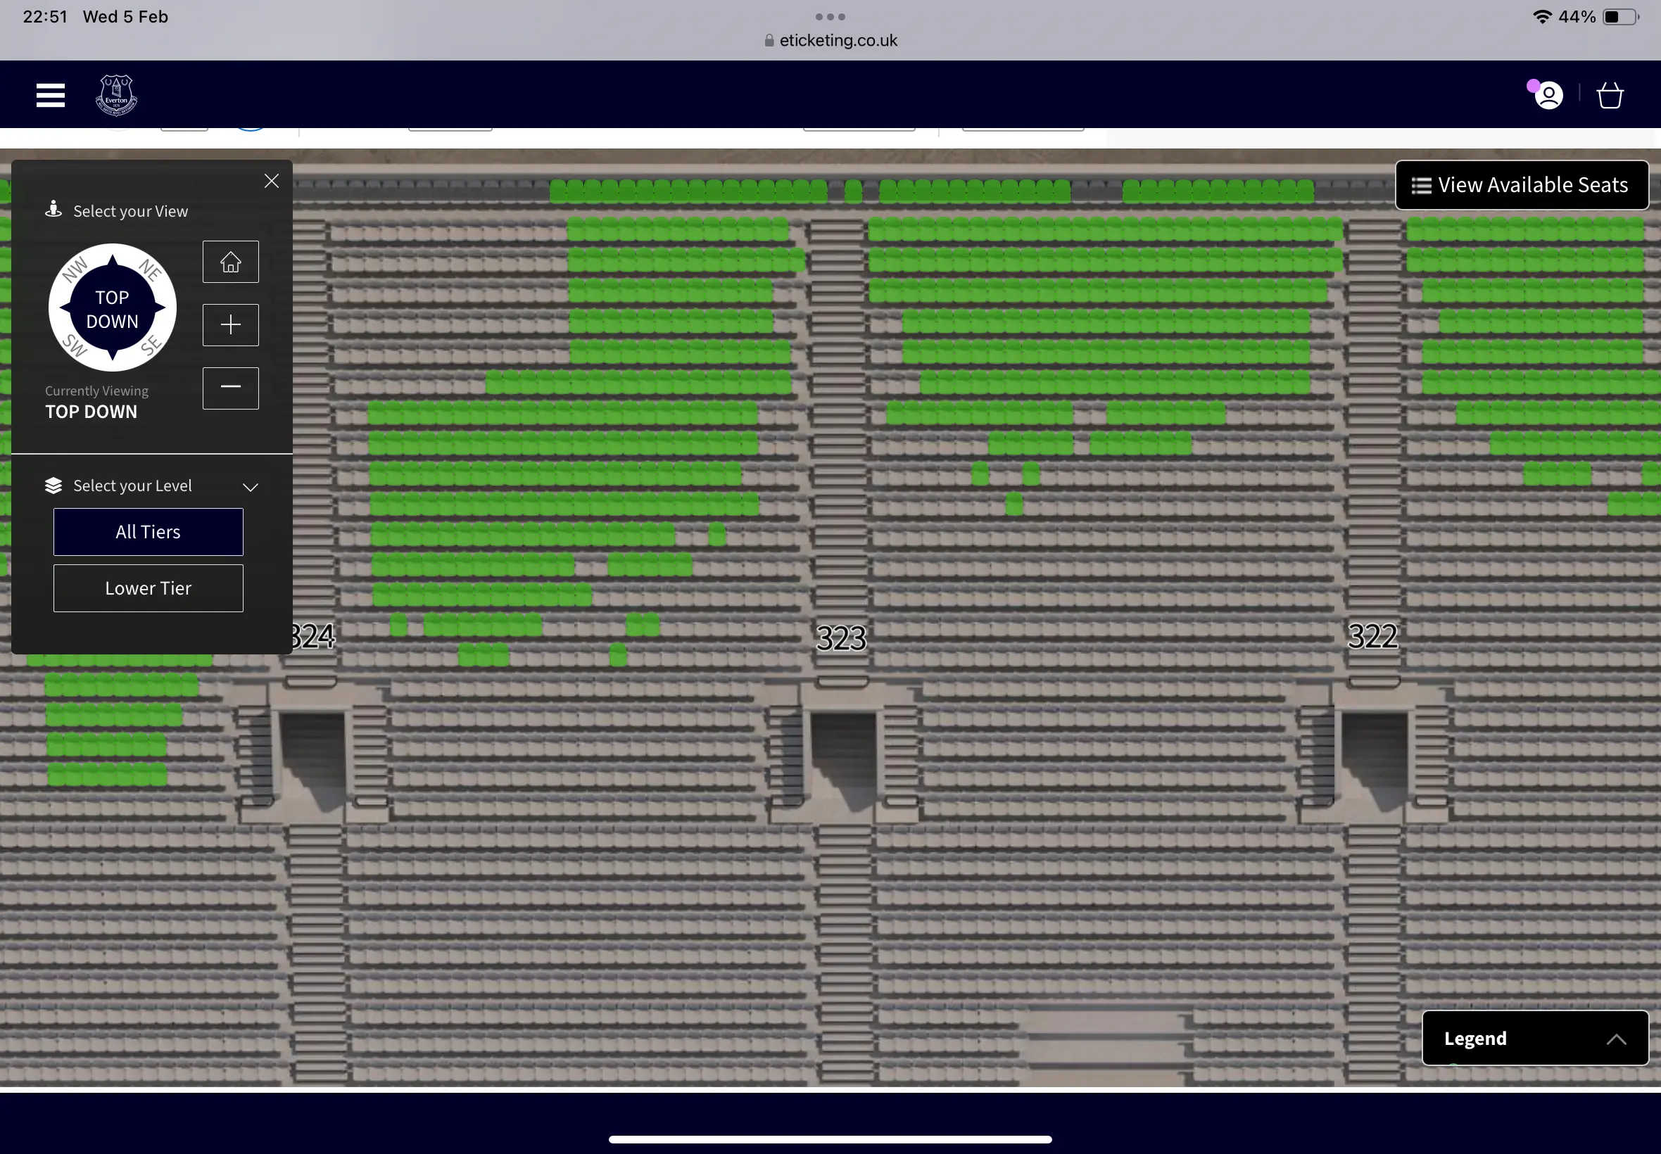The width and height of the screenshot is (1661, 1154).
Task: Select the Lower Tier level
Action: pos(149,588)
